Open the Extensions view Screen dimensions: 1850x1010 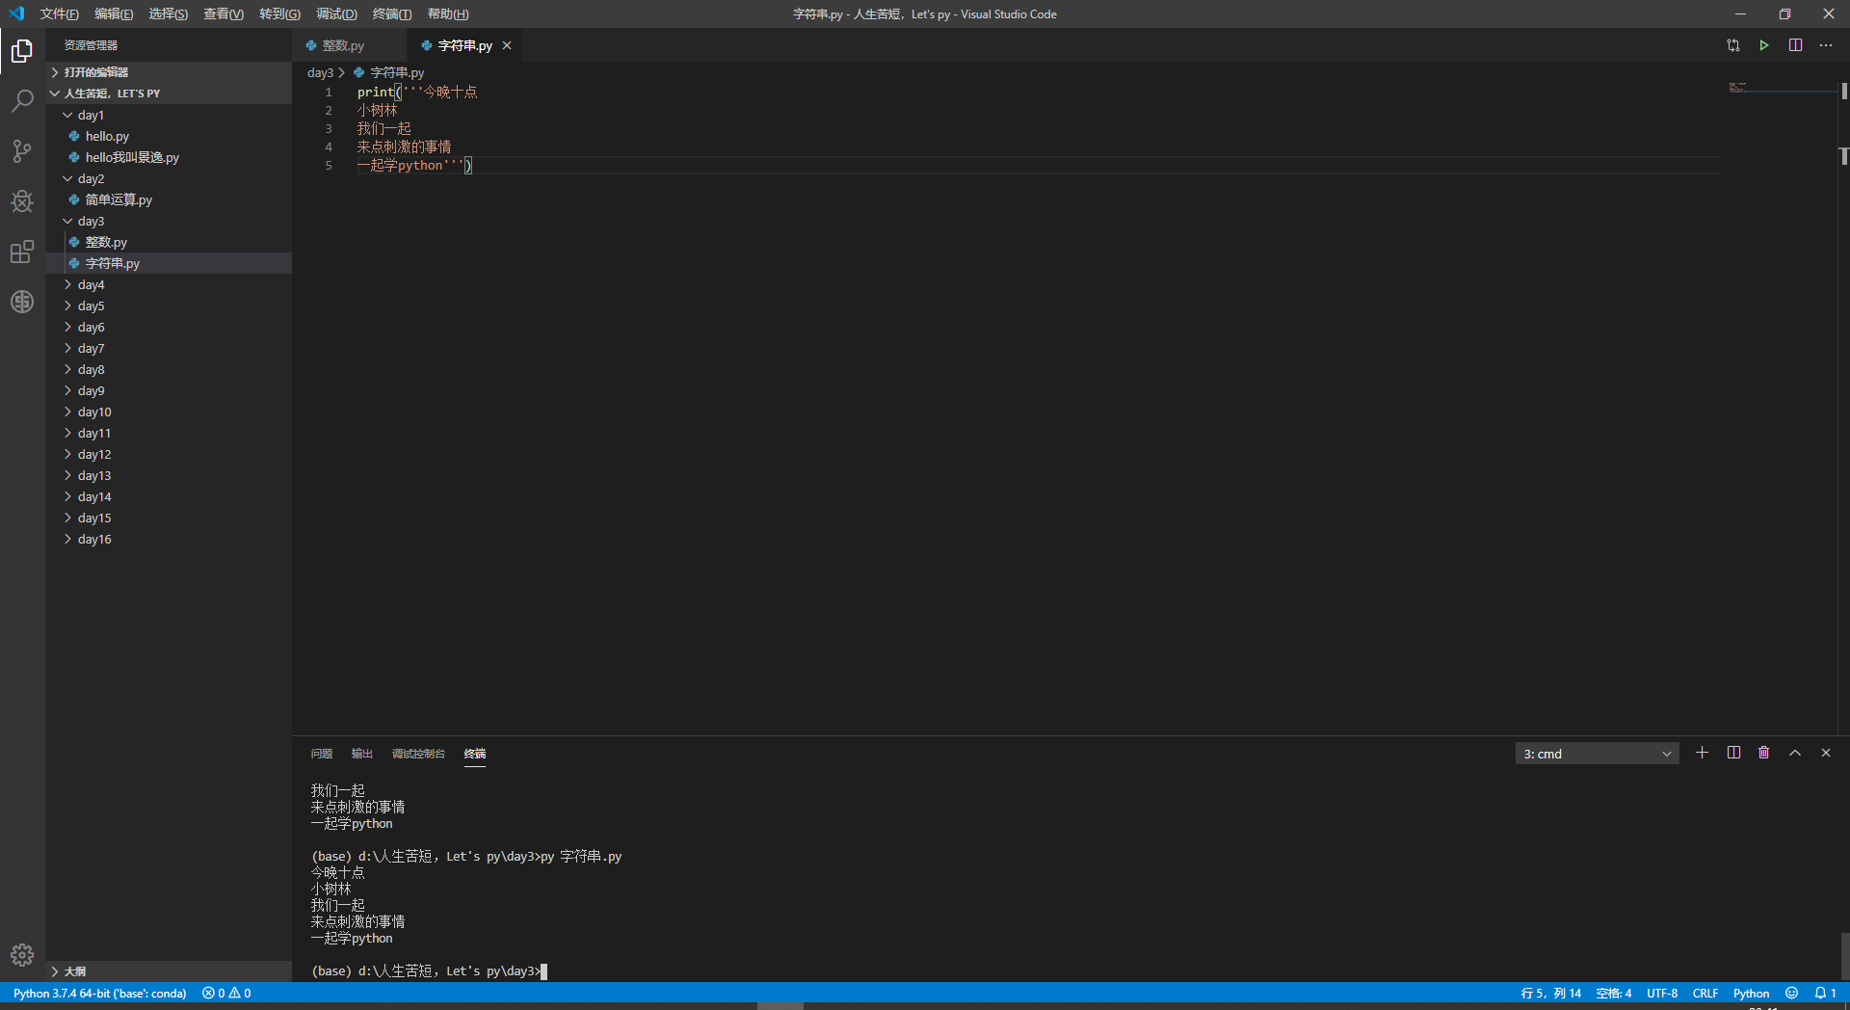(x=22, y=252)
